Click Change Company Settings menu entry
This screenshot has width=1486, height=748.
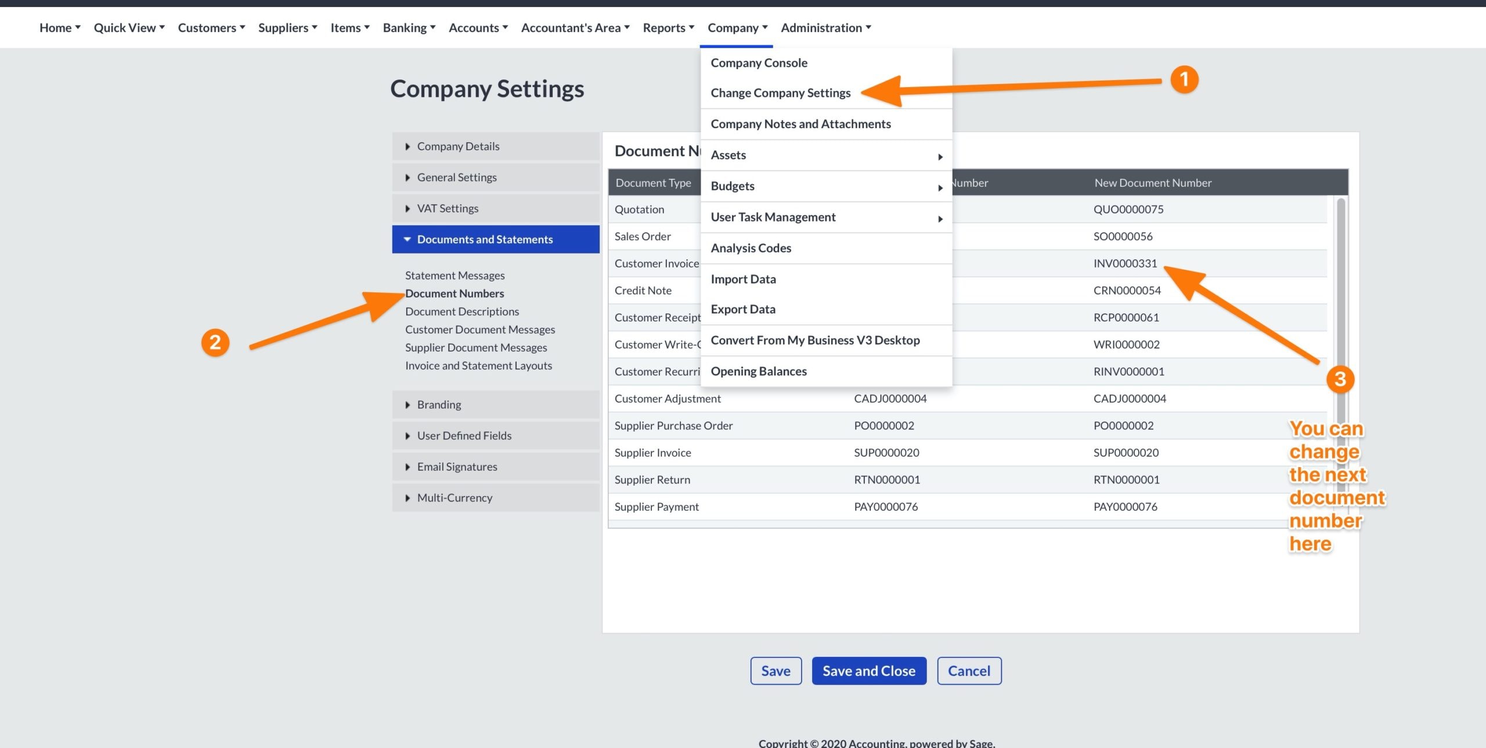(780, 93)
